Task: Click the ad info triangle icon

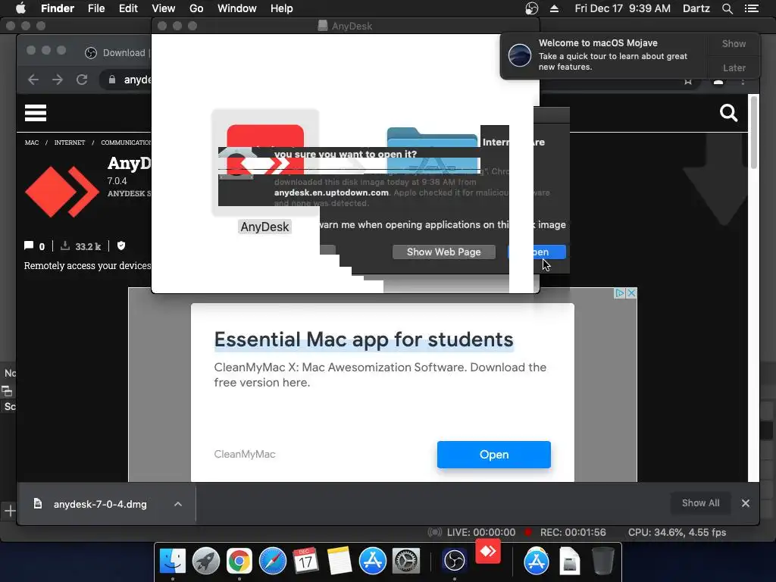Action: [620, 293]
